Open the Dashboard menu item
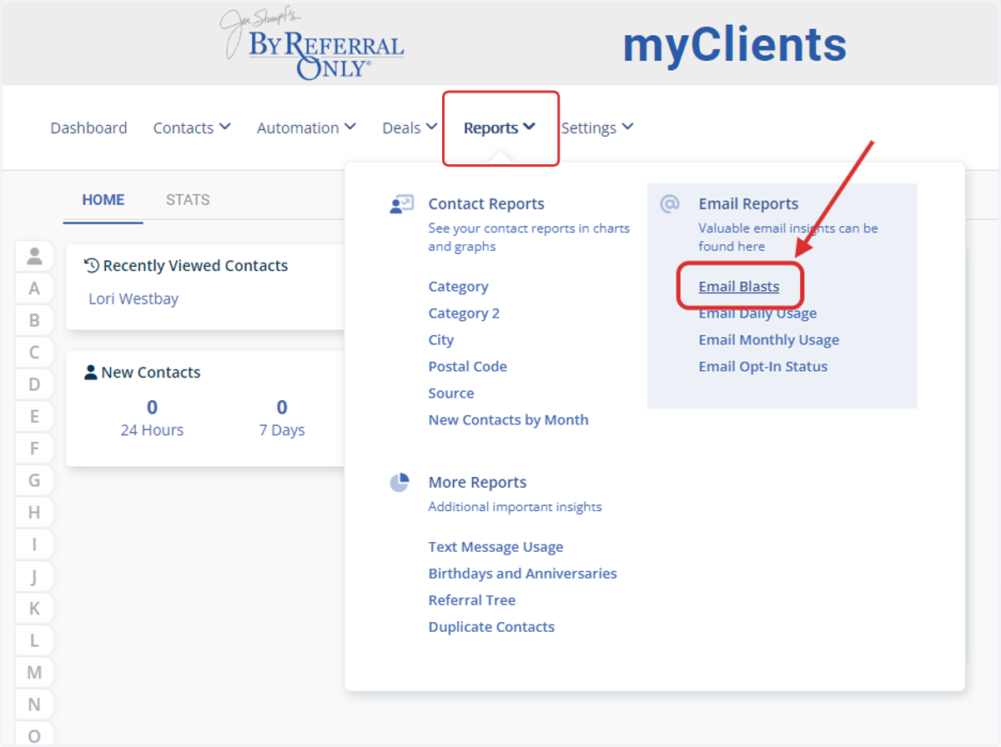 click(x=88, y=128)
